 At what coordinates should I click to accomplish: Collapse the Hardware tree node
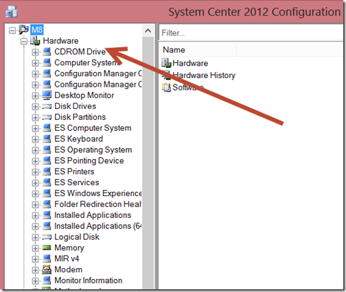click(24, 41)
